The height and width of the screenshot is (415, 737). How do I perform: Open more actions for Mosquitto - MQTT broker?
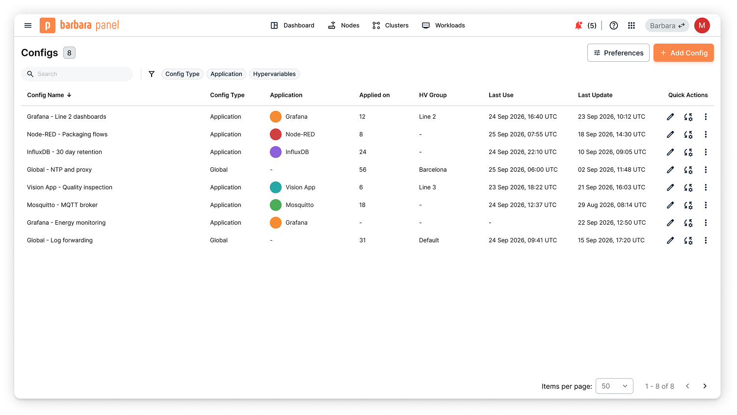[x=706, y=205]
